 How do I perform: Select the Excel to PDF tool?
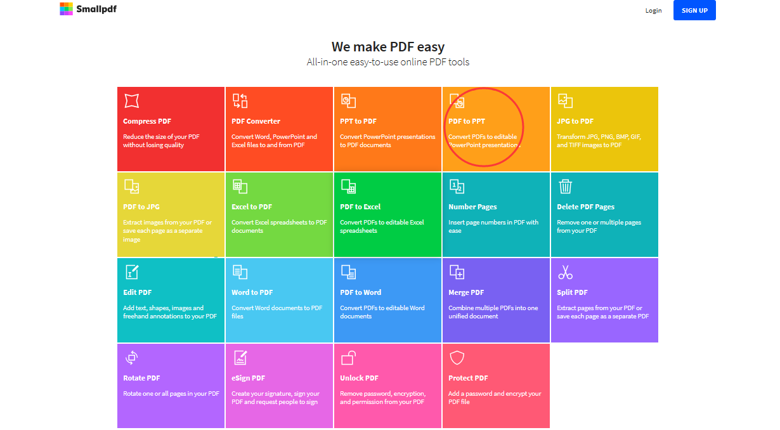pyautogui.click(x=240, y=186)
